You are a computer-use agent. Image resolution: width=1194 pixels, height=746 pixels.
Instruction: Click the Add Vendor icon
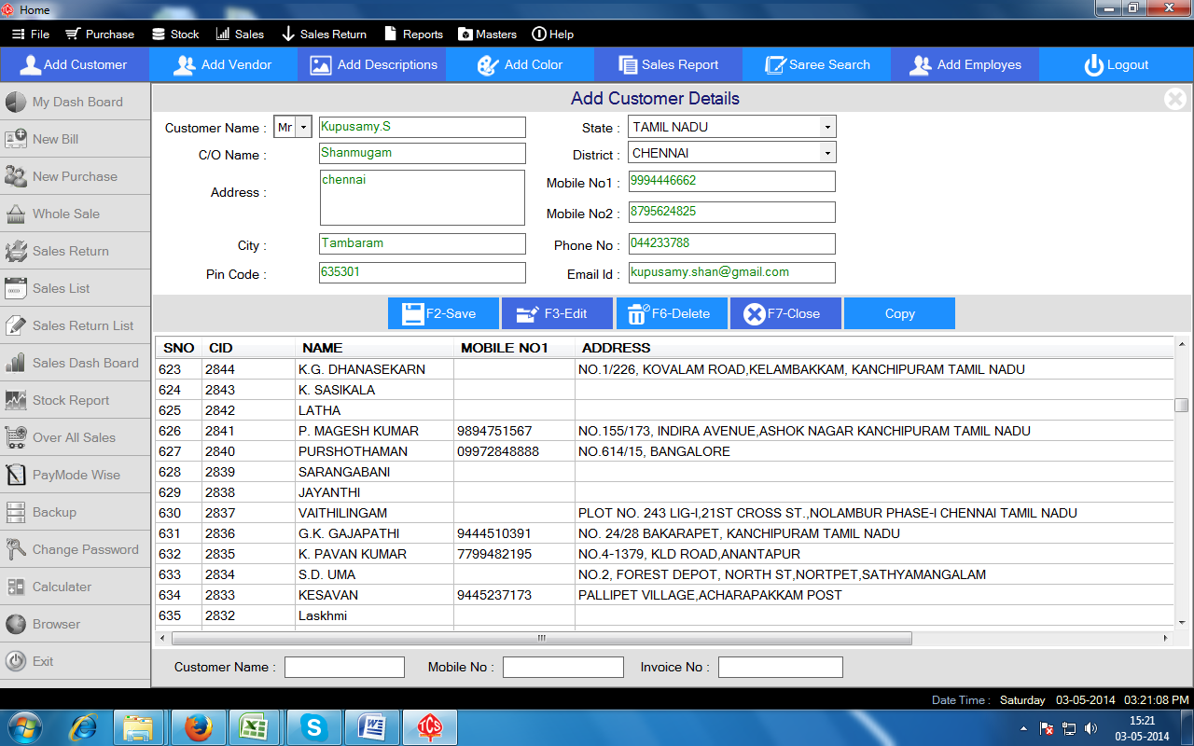(185, 65)
